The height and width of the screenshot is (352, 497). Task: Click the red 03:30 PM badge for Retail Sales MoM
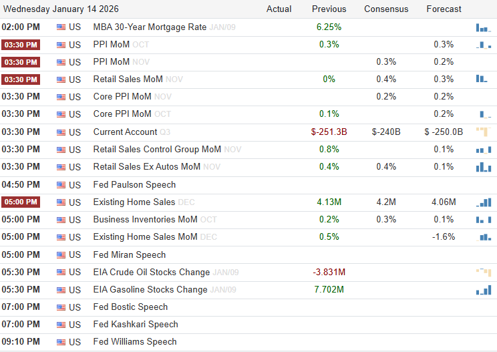[21, 79]
